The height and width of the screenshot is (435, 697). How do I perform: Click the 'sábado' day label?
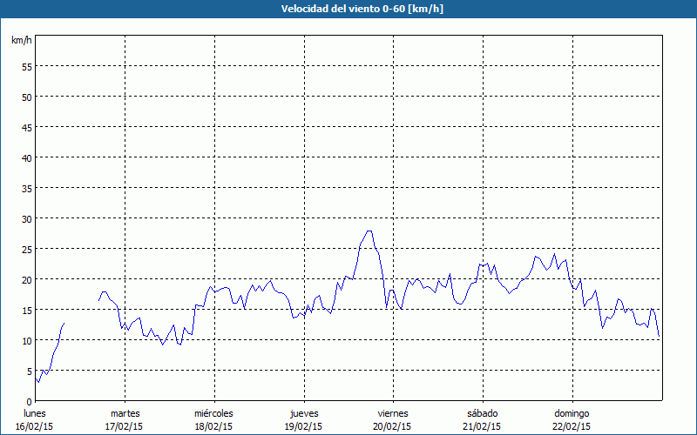coord(482,413)
